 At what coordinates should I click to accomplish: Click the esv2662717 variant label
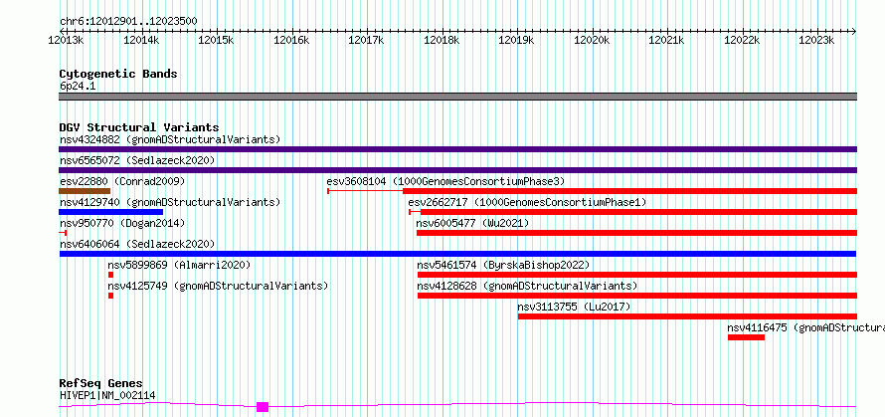527,202
